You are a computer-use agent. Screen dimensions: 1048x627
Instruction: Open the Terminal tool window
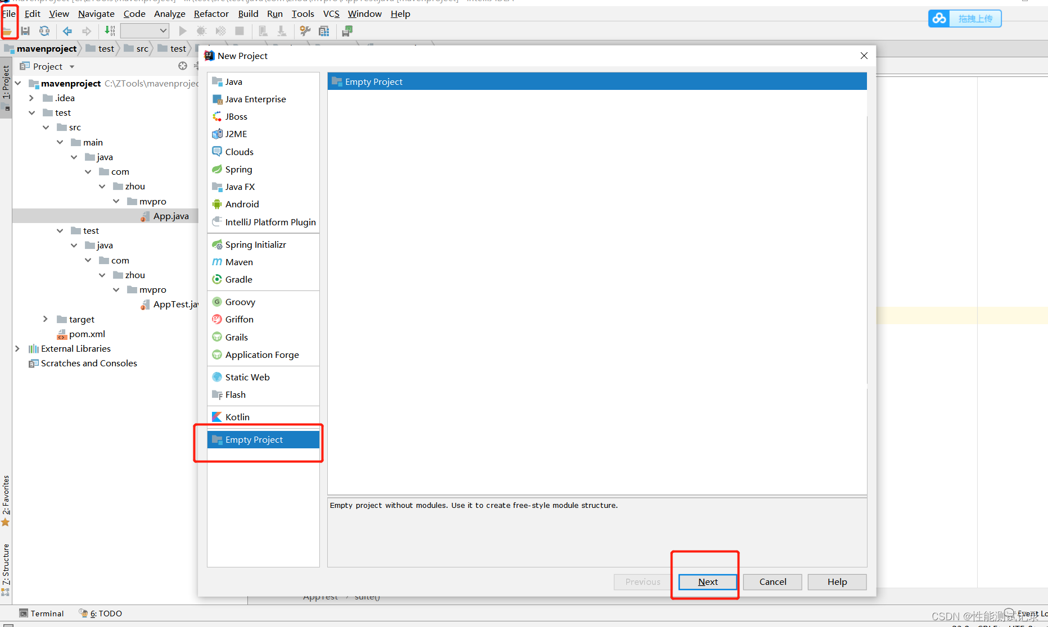coord(42,614)
